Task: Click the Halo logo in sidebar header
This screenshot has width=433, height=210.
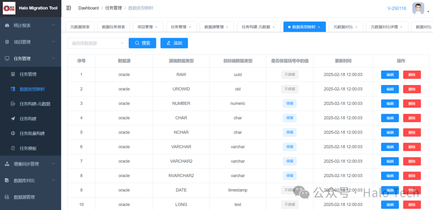Action: coord(9,8)
